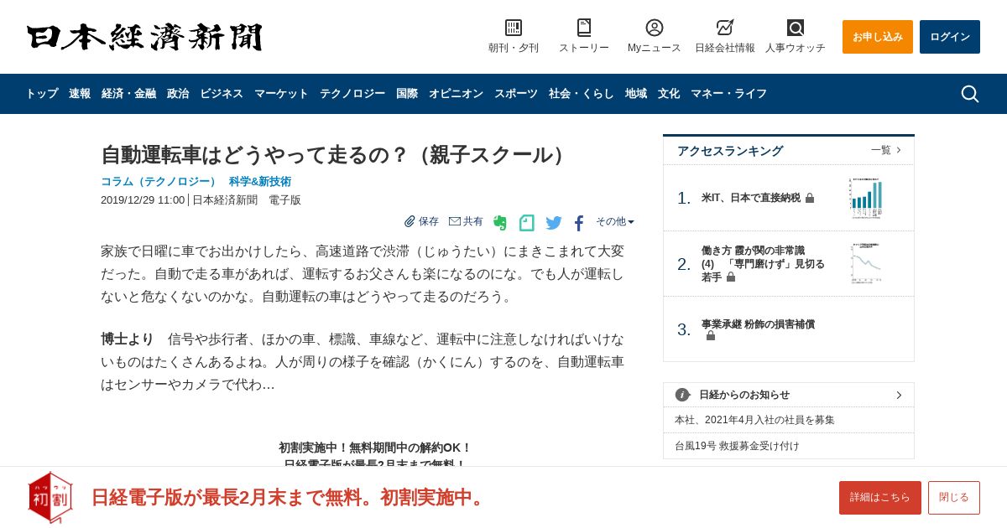Open the ビジネス section
This screenshot has height=528, width=1007.
(x=222, y=94)
